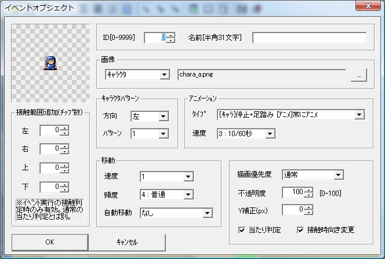Open the animation タイプ dropdown

[290, 115]
